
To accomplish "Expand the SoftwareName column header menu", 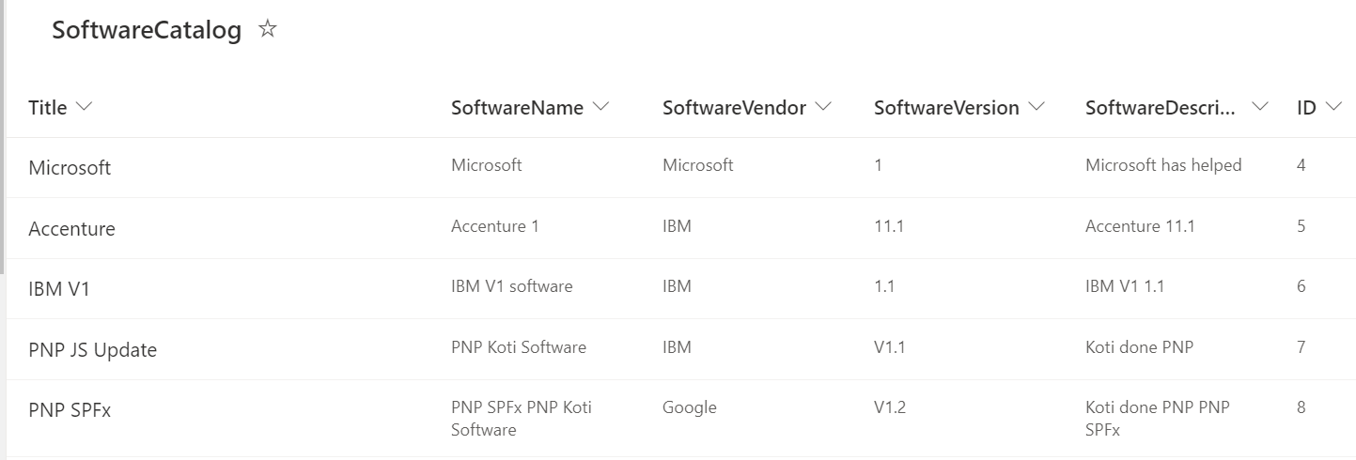I will 600,107.
